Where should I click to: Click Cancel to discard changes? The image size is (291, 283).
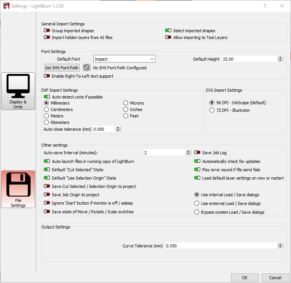(x=276, y=278)
